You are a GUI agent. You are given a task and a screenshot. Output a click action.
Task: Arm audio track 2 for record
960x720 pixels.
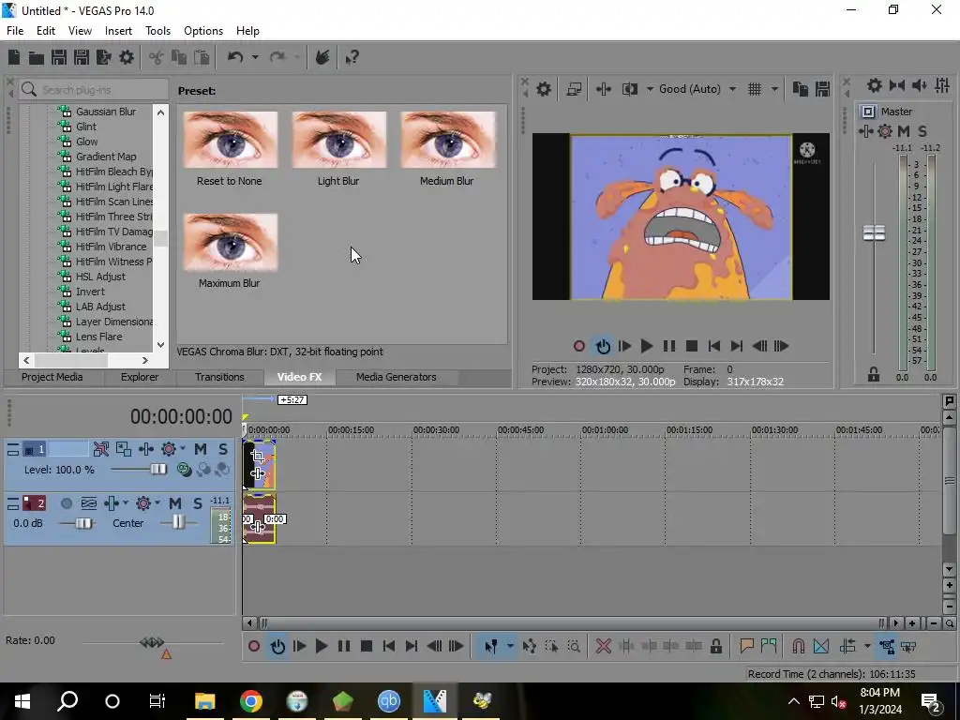67,503
